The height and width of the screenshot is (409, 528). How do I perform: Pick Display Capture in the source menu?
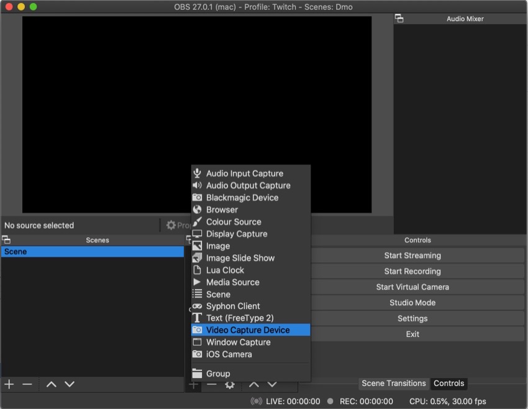pyautogui.click(x=250, y=234)
